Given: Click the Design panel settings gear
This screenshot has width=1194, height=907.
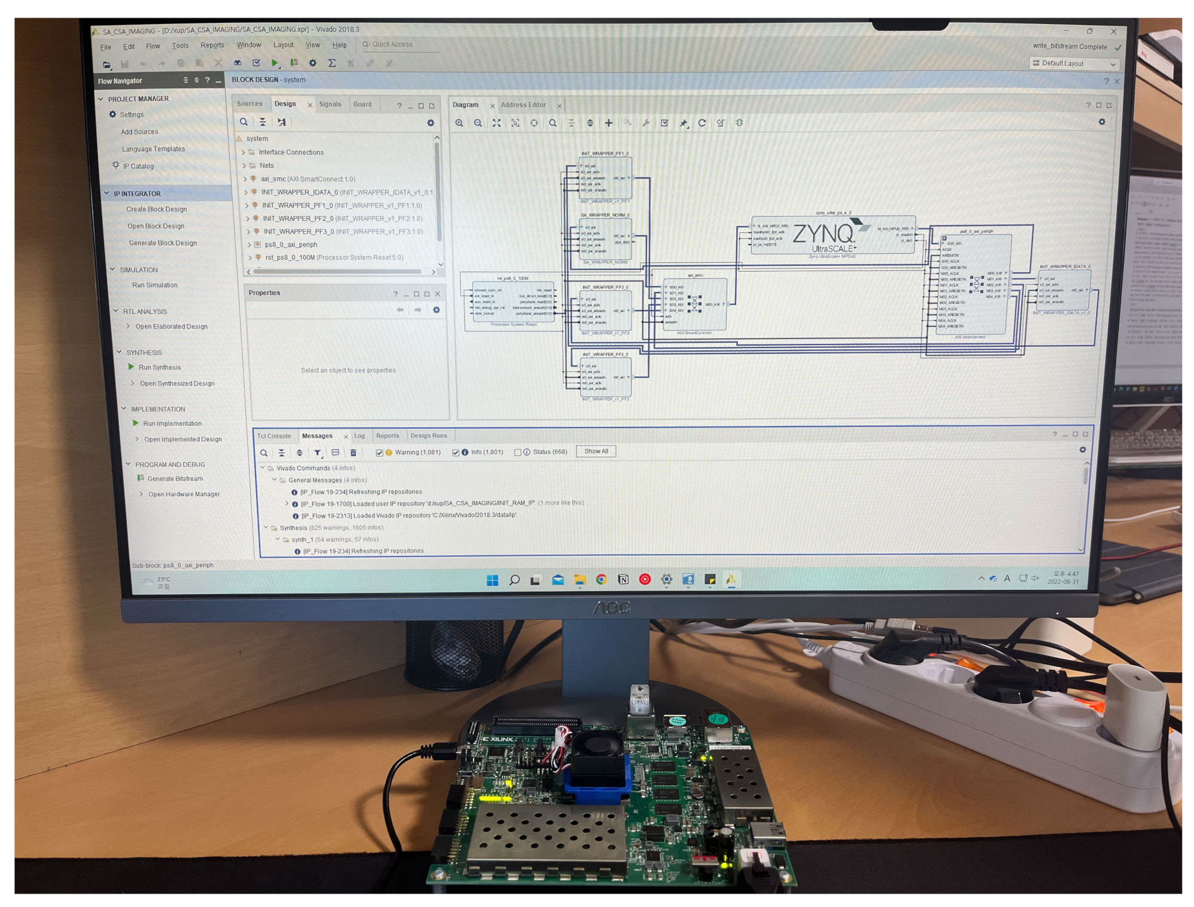Looking at the screenshot, I should tap(430, 123).
